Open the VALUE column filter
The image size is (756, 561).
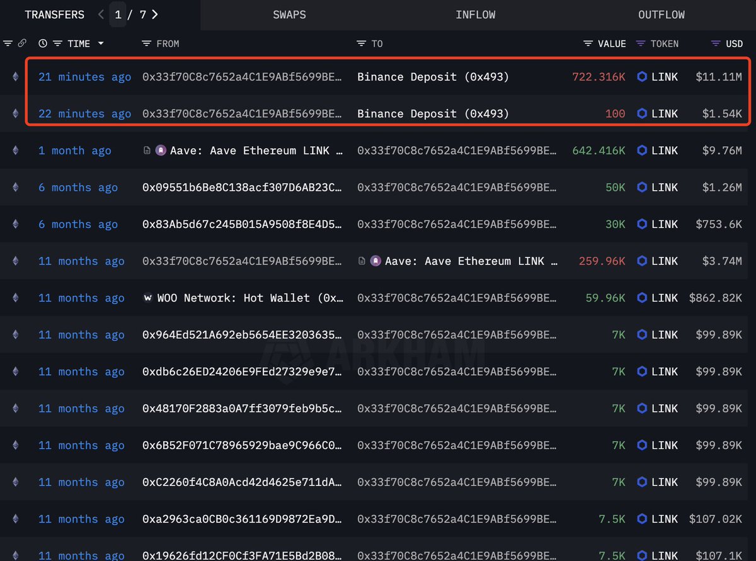(588, 43)
